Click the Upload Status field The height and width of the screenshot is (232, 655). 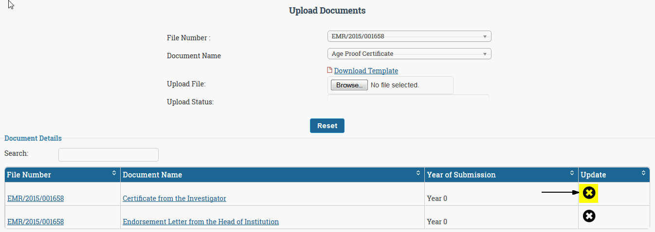(x=408, y=99)
